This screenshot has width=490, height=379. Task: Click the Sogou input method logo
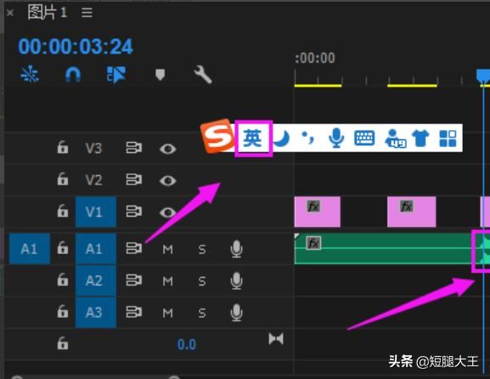(217, 136)
